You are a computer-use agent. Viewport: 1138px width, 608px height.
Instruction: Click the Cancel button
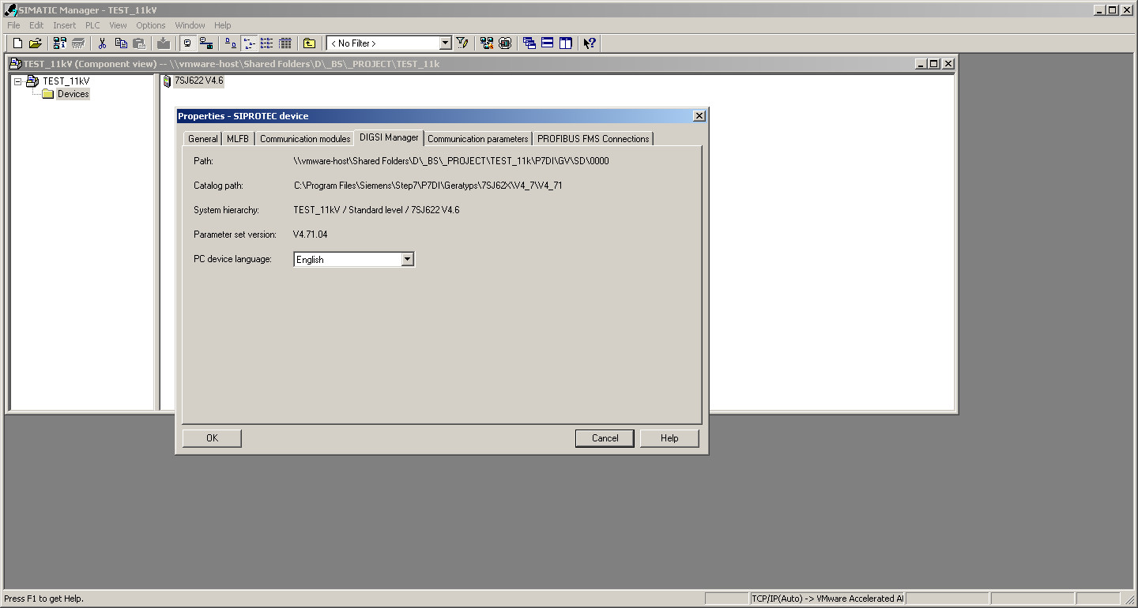605,438
